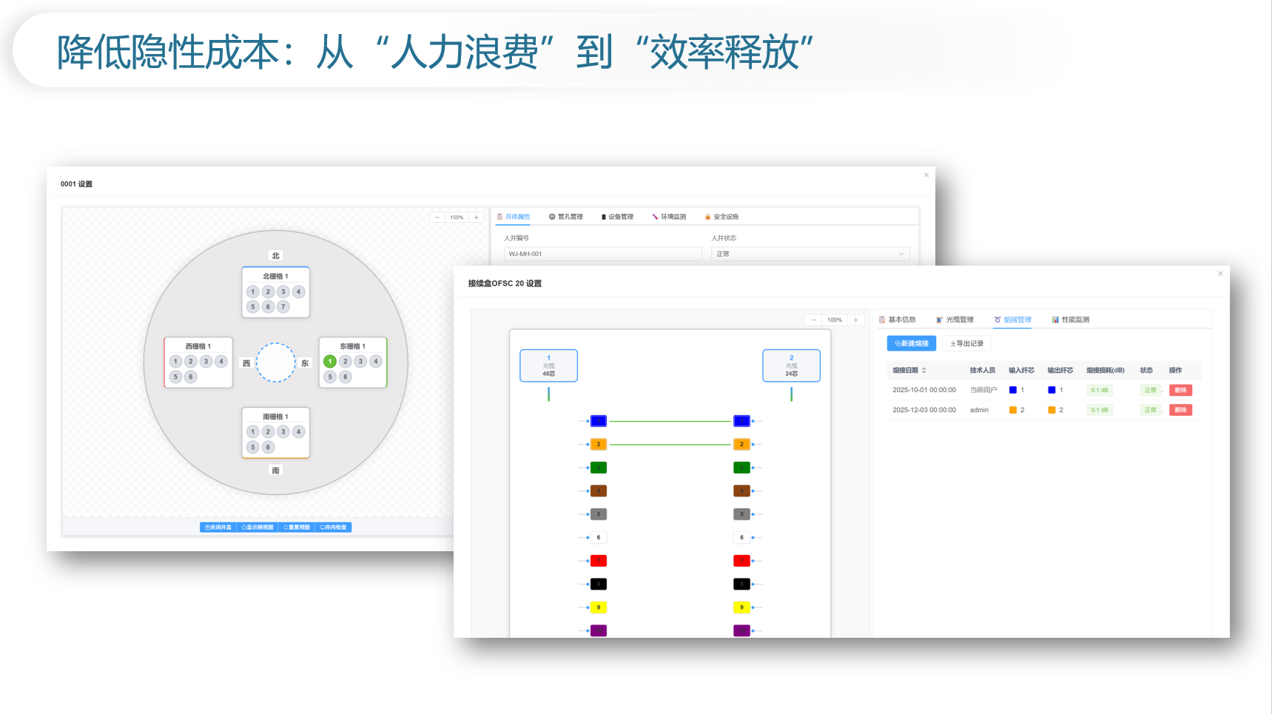Click the yellow fiber core 9 on left
This screenshot has height=714, width=1272.
[599, 607]
